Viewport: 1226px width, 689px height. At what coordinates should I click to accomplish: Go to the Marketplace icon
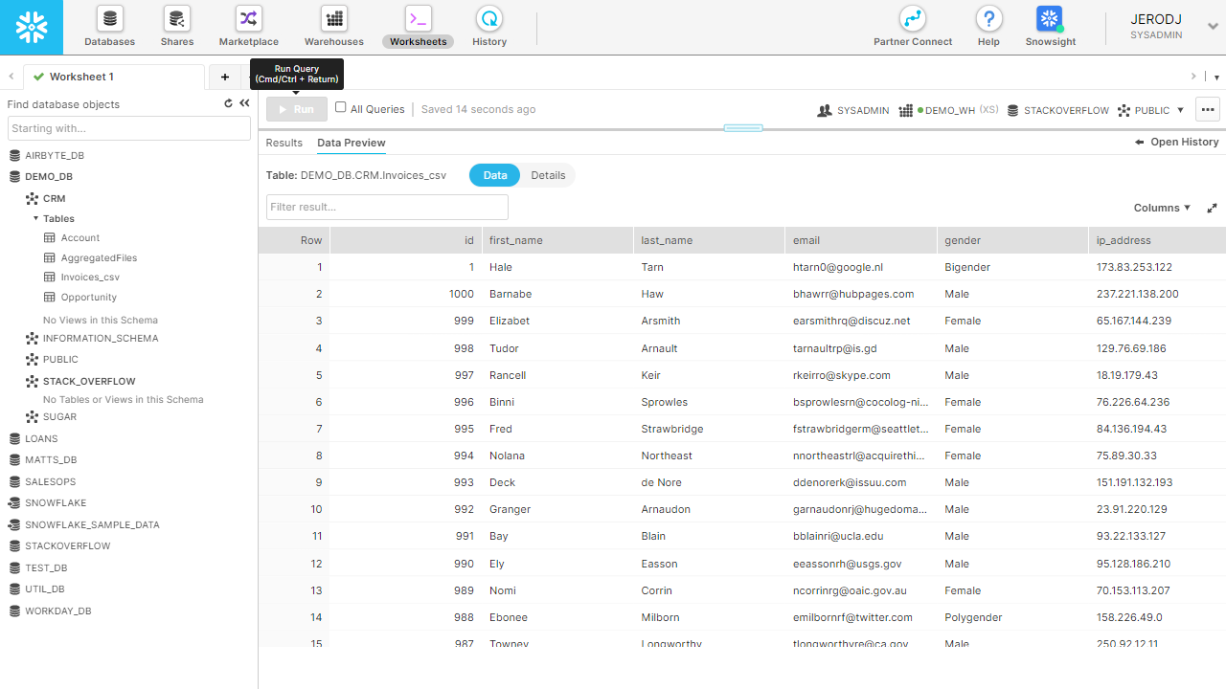pyautogui.click(x=249, y=19)
